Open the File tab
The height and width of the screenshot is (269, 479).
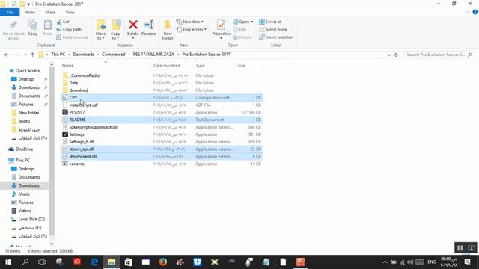pos(10,13)
